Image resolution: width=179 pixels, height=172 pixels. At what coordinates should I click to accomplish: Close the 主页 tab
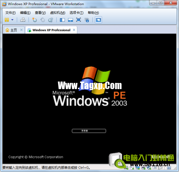point(21,30)
